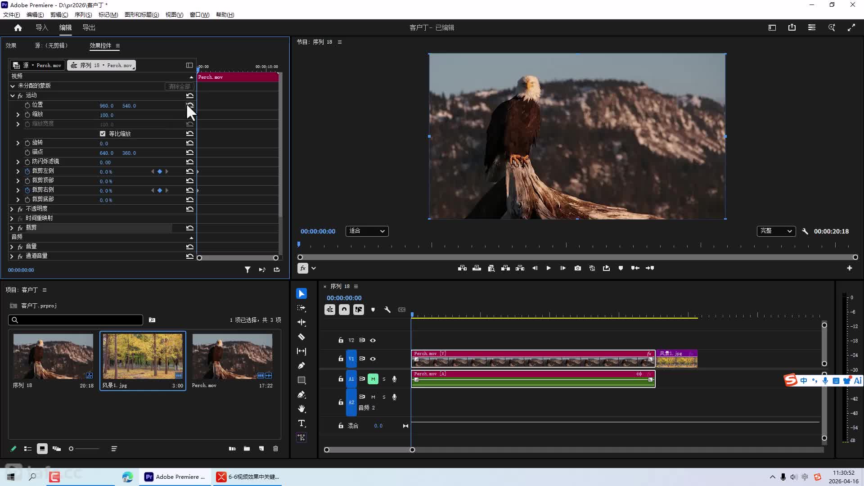Image resolution: width=864 pixels, height=486 pixels.
Task: Select the 风景1.jpg thumbnail in Project
Action: click(x=143, y=356)
